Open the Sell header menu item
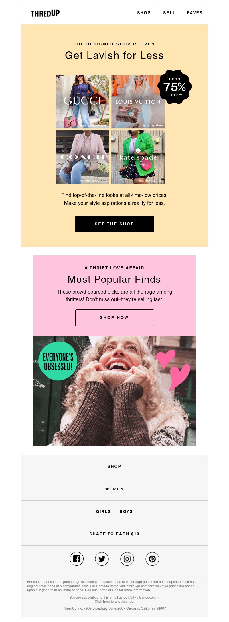This screenshot has height=622, width=229. tap(169, 13)
